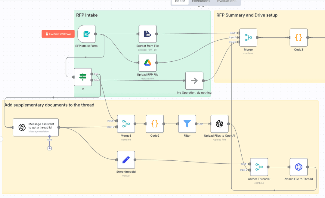This screenshot has height=198, width=325.
Task: Select the If conditional node
Action: coord(83,77)
